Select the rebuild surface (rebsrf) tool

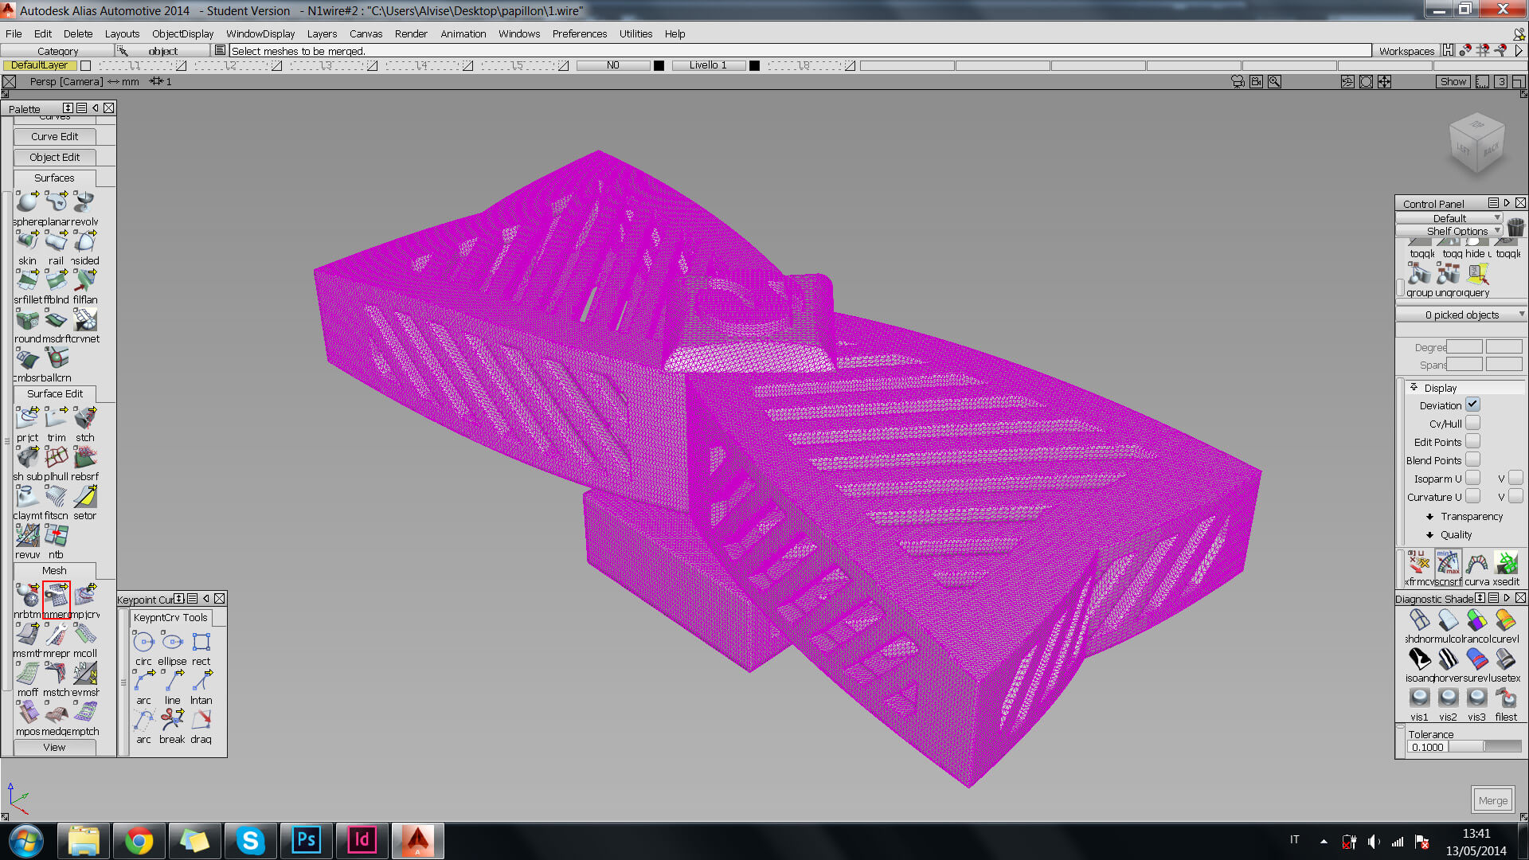tap(84, 457)
